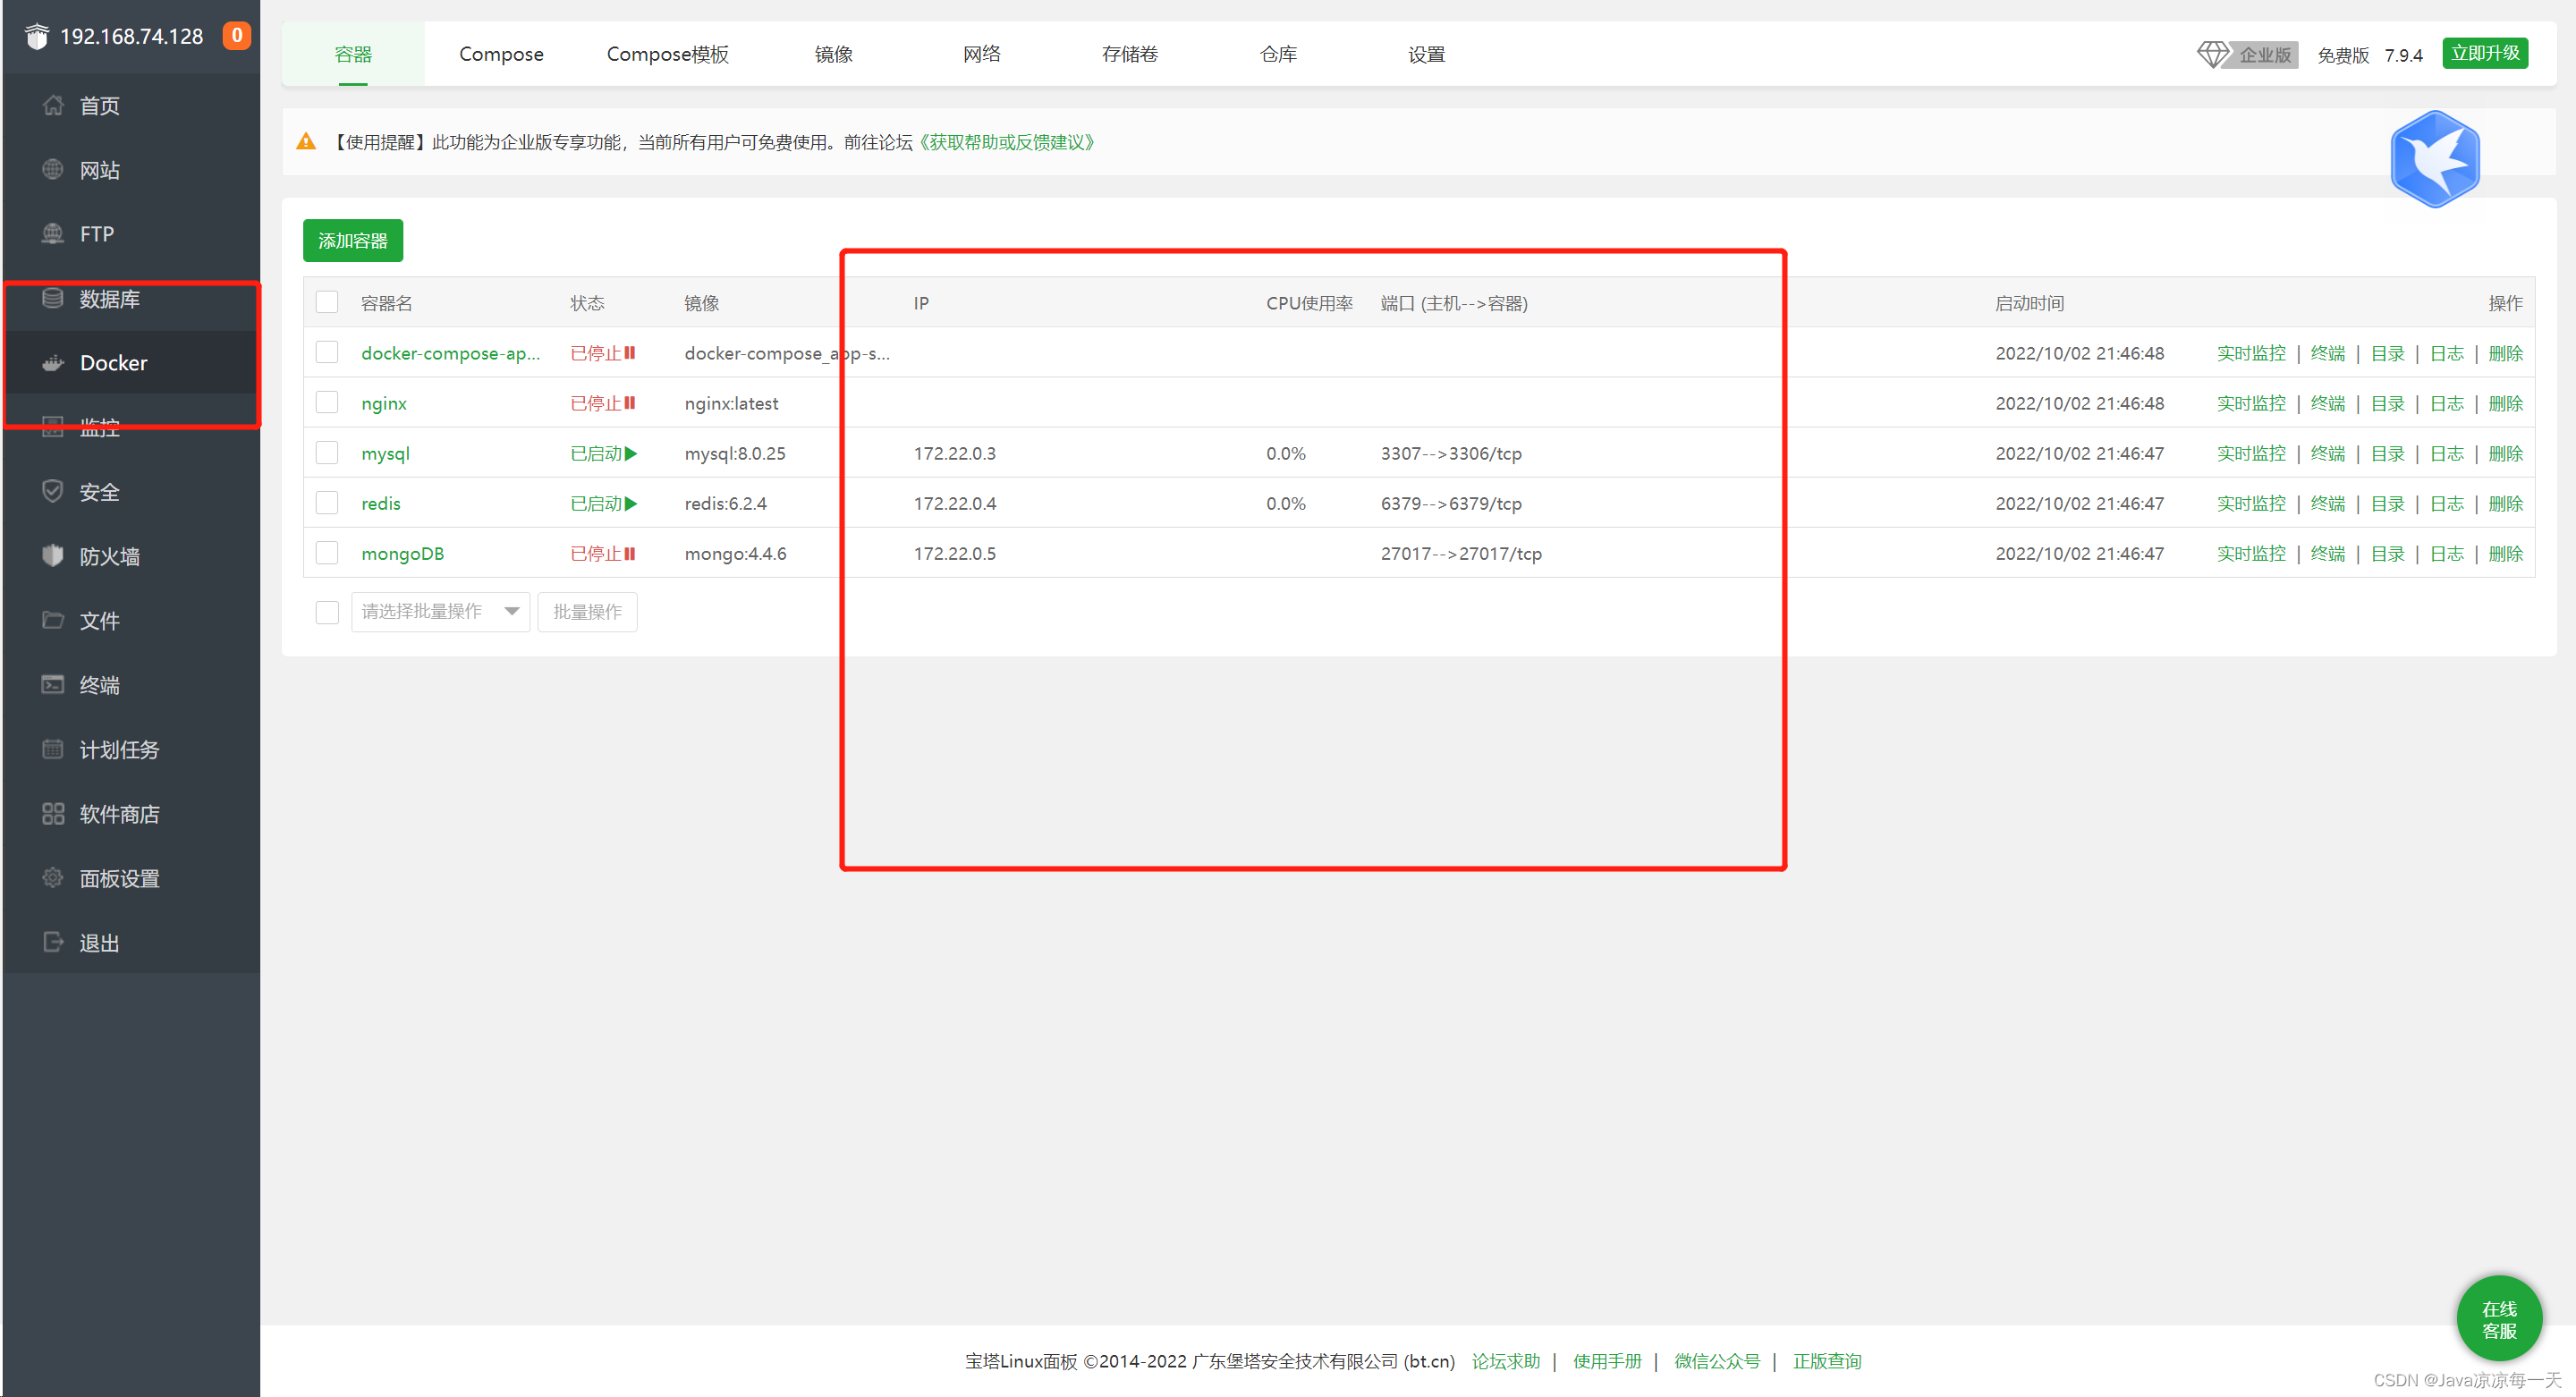Click the software store grid icon
This screenshot has width=2576, height=1397.
click(53, 814)
